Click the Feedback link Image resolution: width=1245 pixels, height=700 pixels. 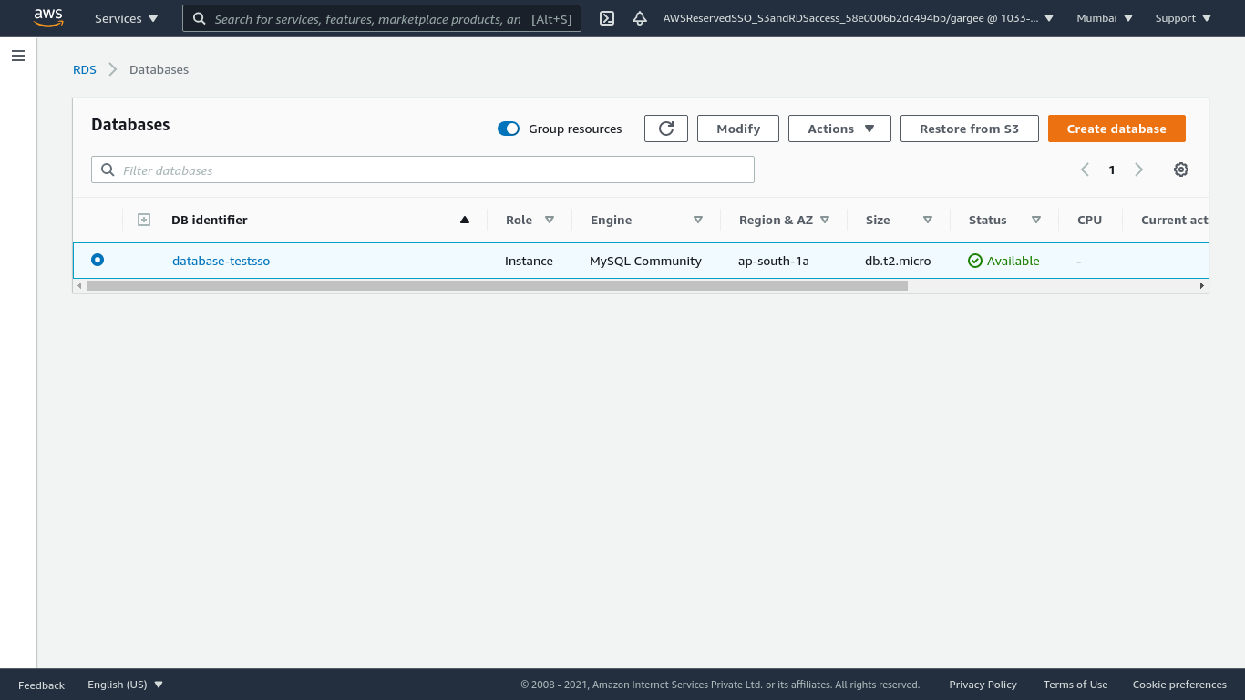(x=41, y=685)
